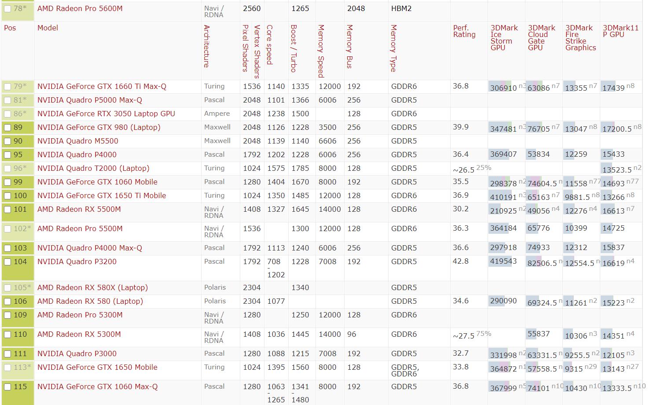Sort by 3DMark Ice Storm GPU column

tap(504, 38)
